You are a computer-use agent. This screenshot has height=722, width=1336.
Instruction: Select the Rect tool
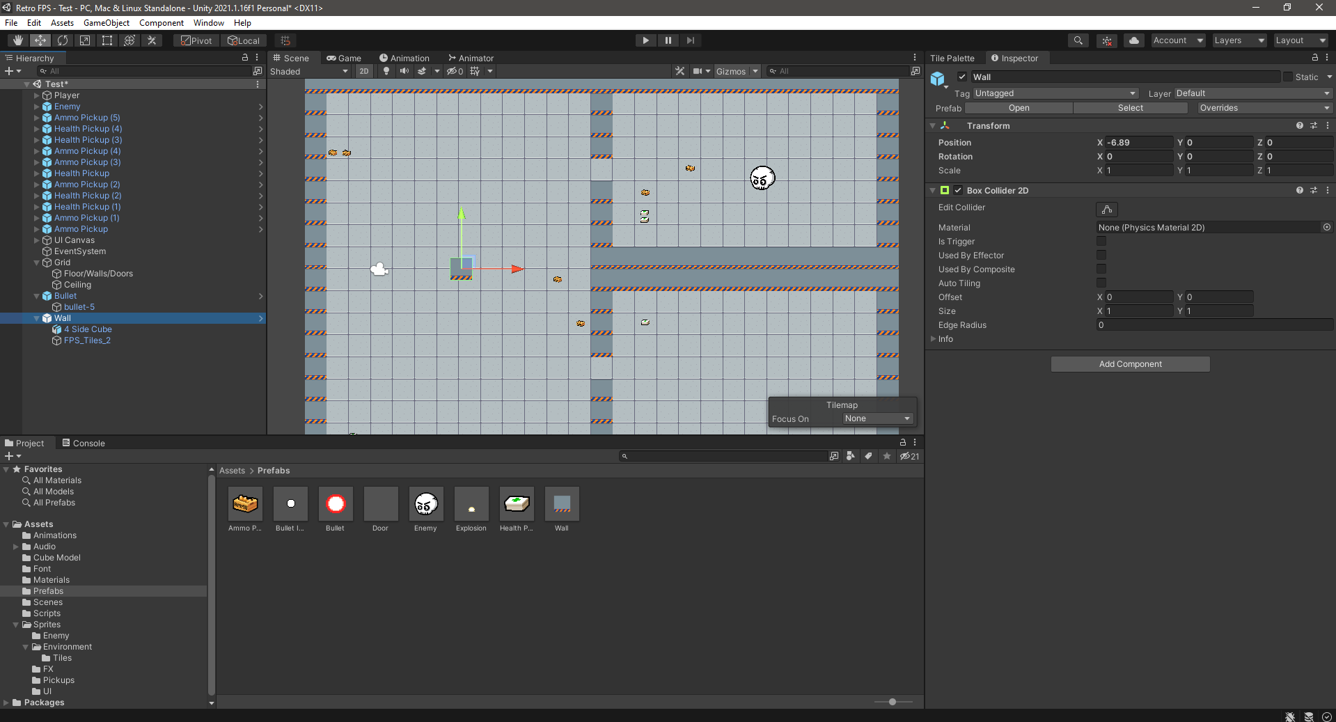(107, 40)
